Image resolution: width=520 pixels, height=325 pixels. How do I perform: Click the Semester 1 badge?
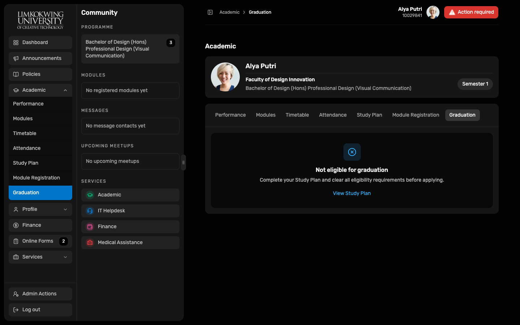click(x=475, y=84)
